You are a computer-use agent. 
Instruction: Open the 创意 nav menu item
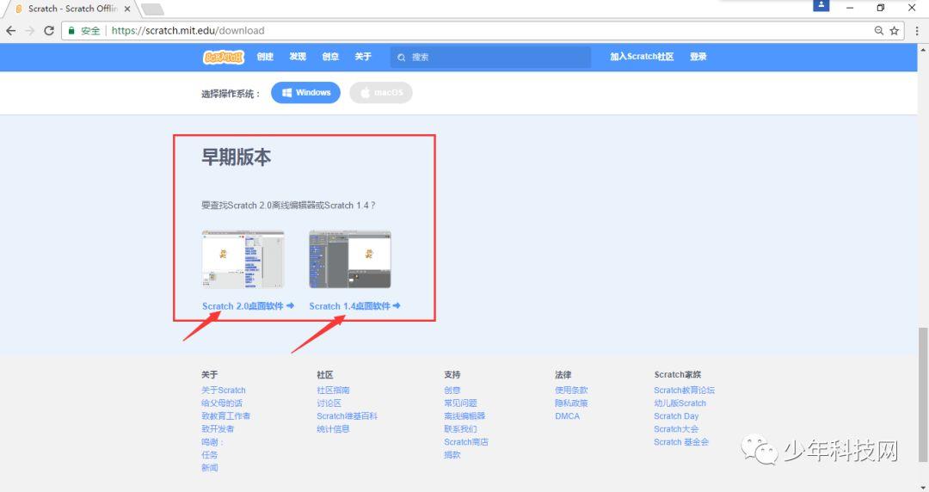coord(330,57)
